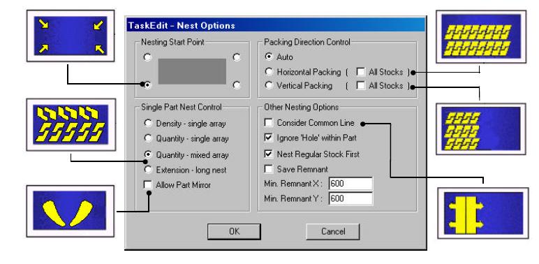Click the vertical packing illustration
The height and width of the screenshot is (264, 539).
coord(481,129)
